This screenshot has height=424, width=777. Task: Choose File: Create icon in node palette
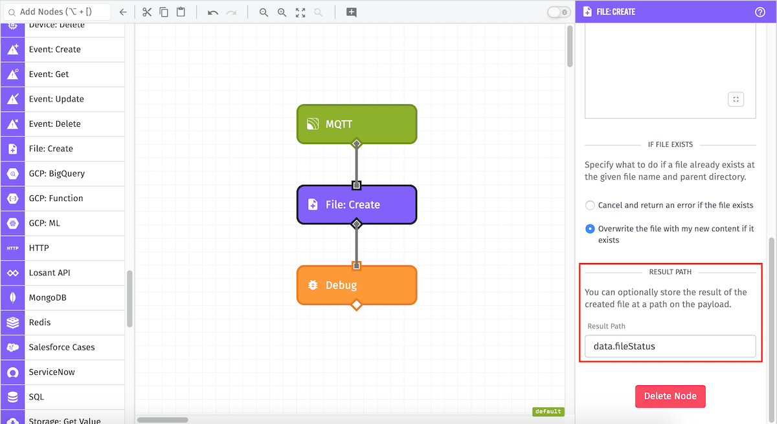pos(12,149)
